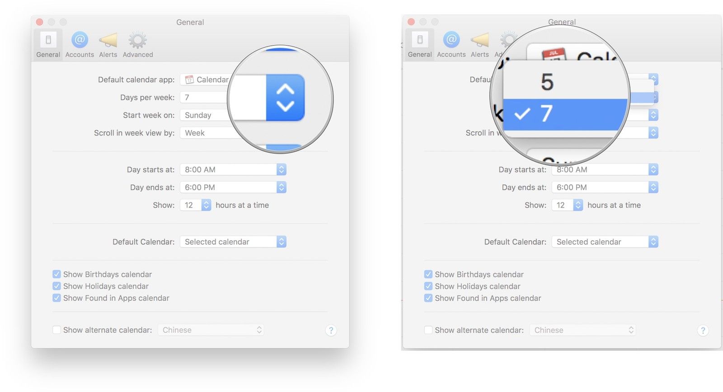The width and height of the screenshot is (723, 392).
Task: Toggle Show Holidays calendar in left window
Action: click(x=57, y=286)
